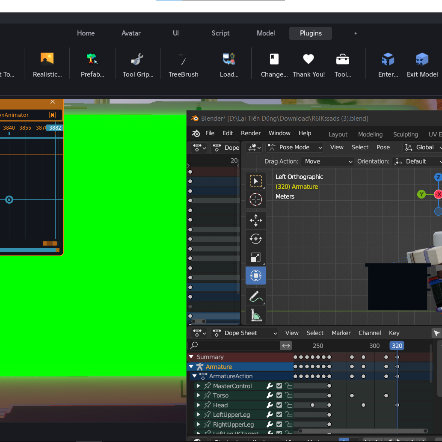Collapse the ArmatureAction tree entry
The width and height of the screenshot is (442, 442).
[x=195, y=376]
